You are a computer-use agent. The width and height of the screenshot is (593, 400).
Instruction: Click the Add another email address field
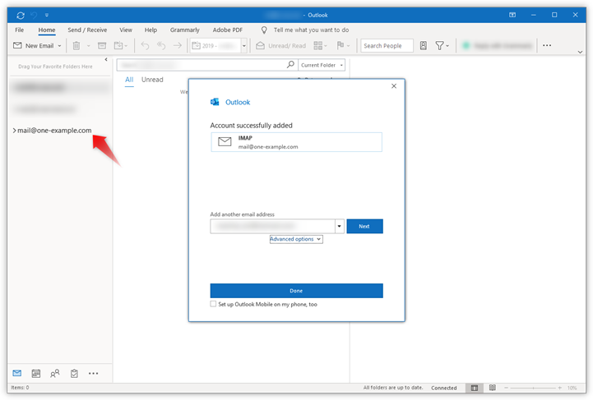pos(272,226)
